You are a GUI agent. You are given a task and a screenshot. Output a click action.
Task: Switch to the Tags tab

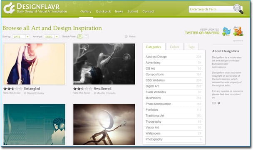tap(191, 47)
